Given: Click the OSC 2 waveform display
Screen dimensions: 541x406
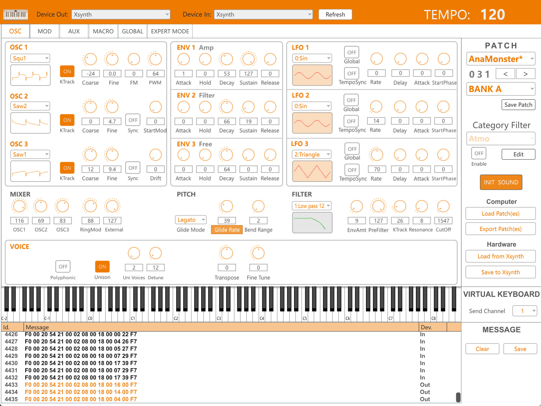Looking at the screenshot, I should pos(30,123).
